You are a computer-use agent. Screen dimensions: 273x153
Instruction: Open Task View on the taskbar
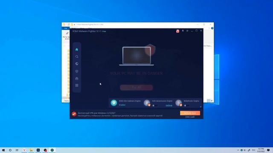[x=17, y=150]
